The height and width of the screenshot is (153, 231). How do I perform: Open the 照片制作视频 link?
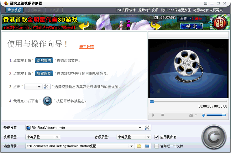click(x=148, y=10)
